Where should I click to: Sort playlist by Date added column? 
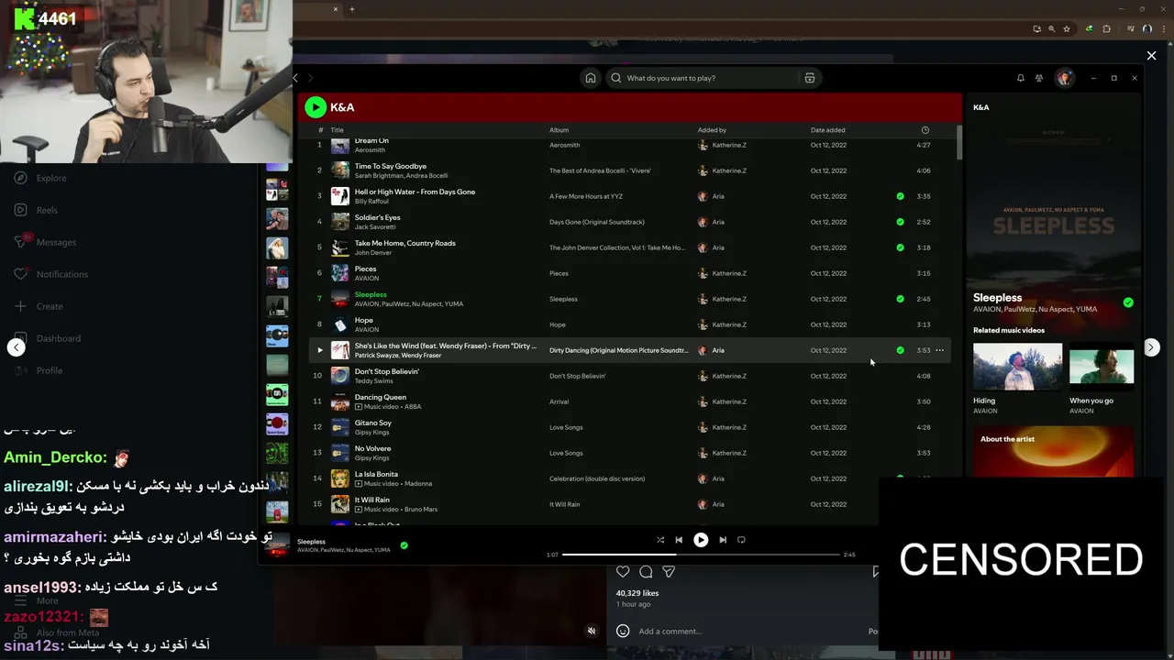(x=828, y=130)
